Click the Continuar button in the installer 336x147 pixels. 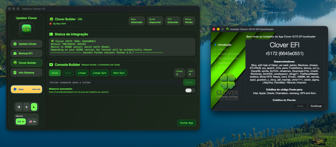316,106
